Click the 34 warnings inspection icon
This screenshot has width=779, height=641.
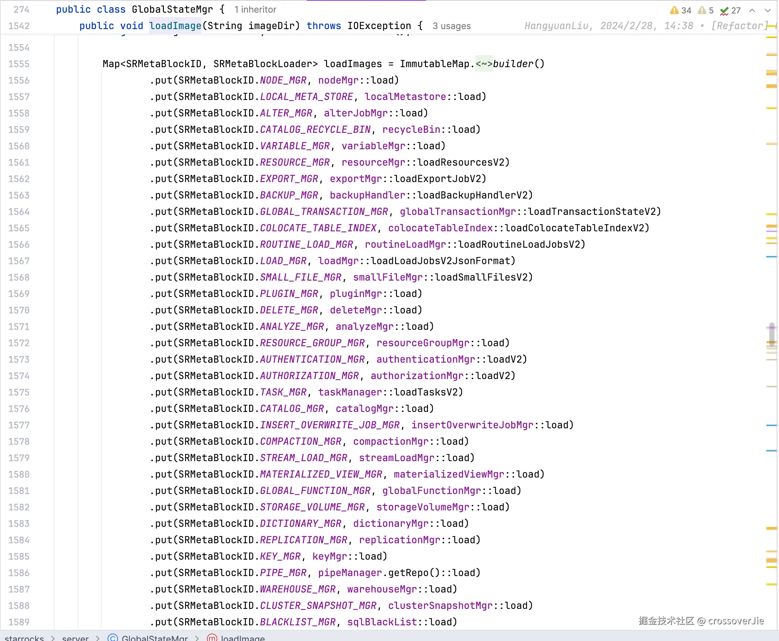(x=674, y=10)
